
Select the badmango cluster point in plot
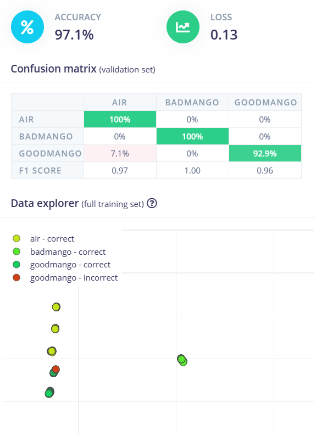coord(182,360)
